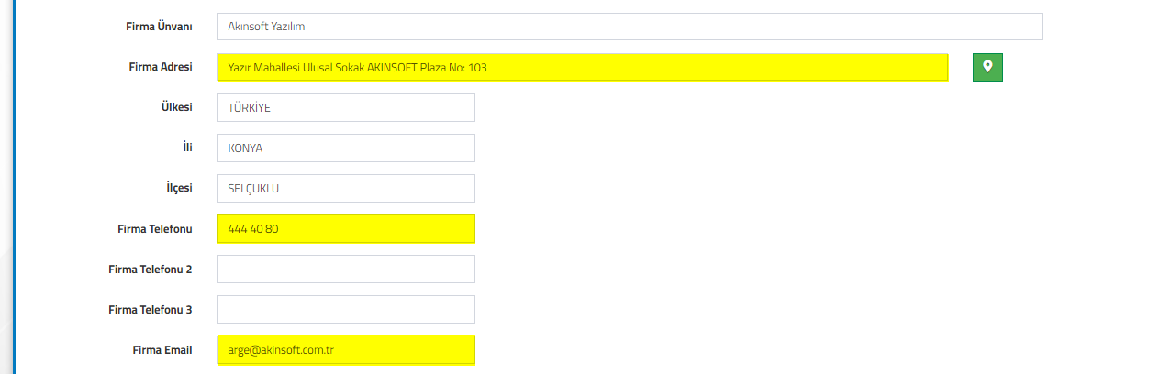This screenshot has height=374, width=1149.
Task: Click the İli field containing KONYA
Action: pyautogui.click(x=346, y=148)
